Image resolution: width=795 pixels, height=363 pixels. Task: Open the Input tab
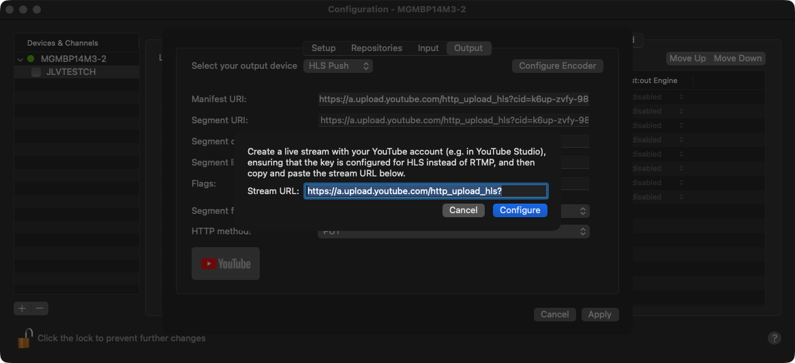[428, 48]
